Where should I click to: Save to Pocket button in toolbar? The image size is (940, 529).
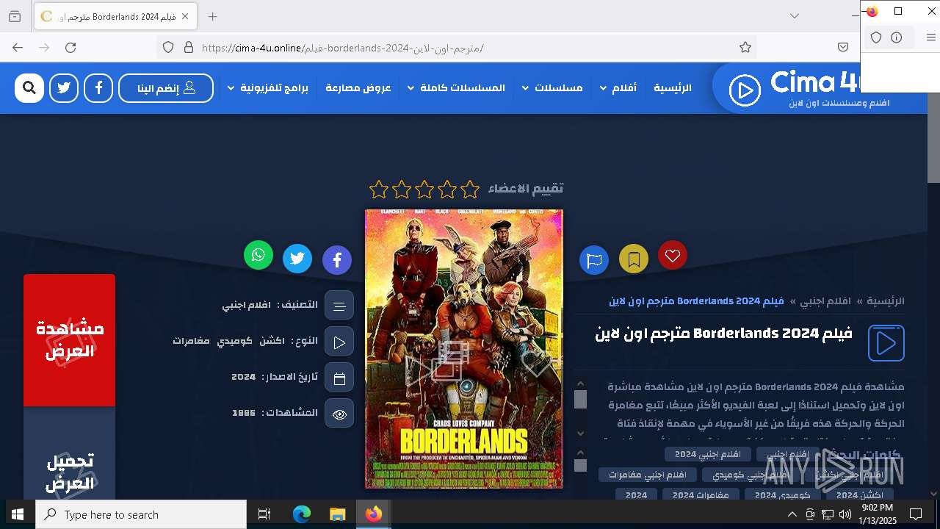tap(843, 48)
